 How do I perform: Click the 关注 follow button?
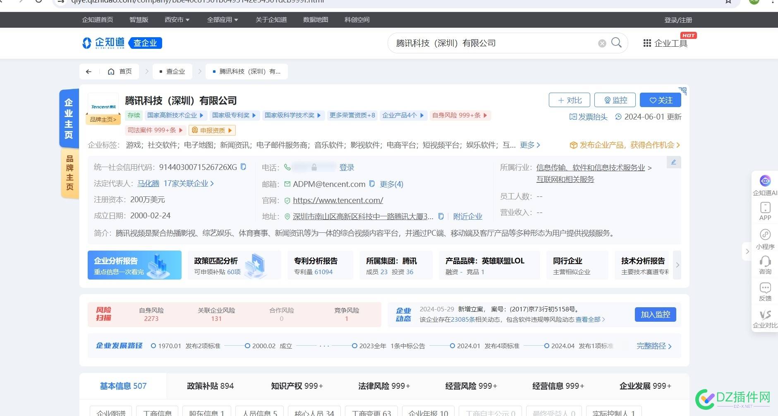[x=661, y=100]
